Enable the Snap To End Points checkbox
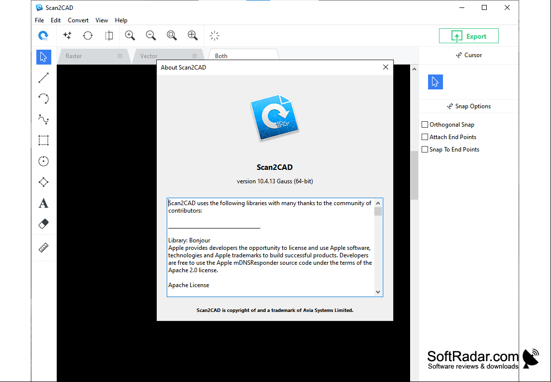 click(x=425, y=149)
